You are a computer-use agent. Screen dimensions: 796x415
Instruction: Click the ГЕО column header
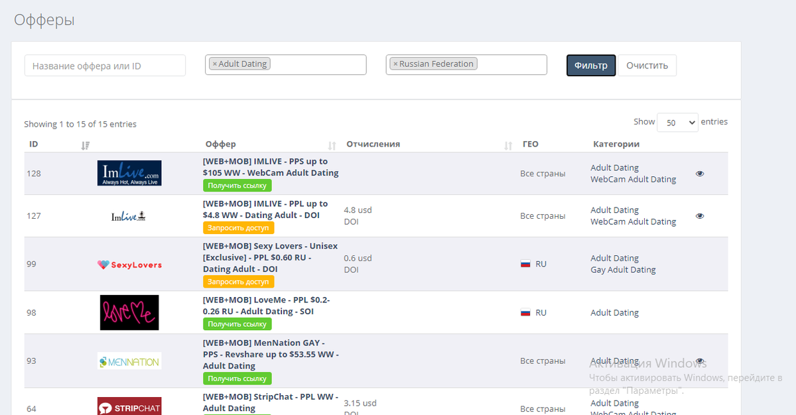tap(531, 145)
